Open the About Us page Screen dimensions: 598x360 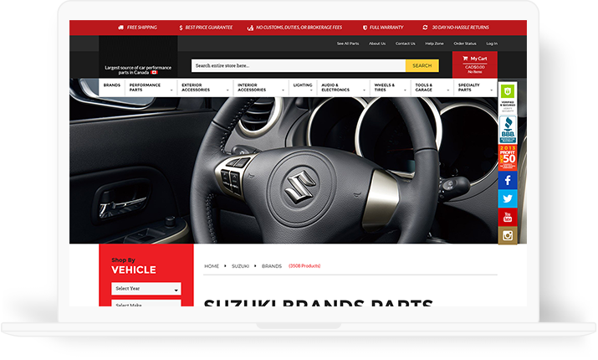click(x=377, y=44)
